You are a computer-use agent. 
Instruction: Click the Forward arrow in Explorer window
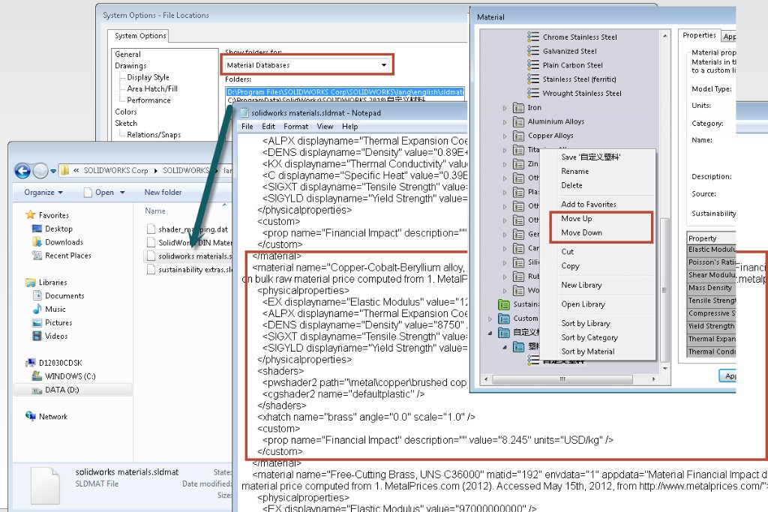point(40,170)
